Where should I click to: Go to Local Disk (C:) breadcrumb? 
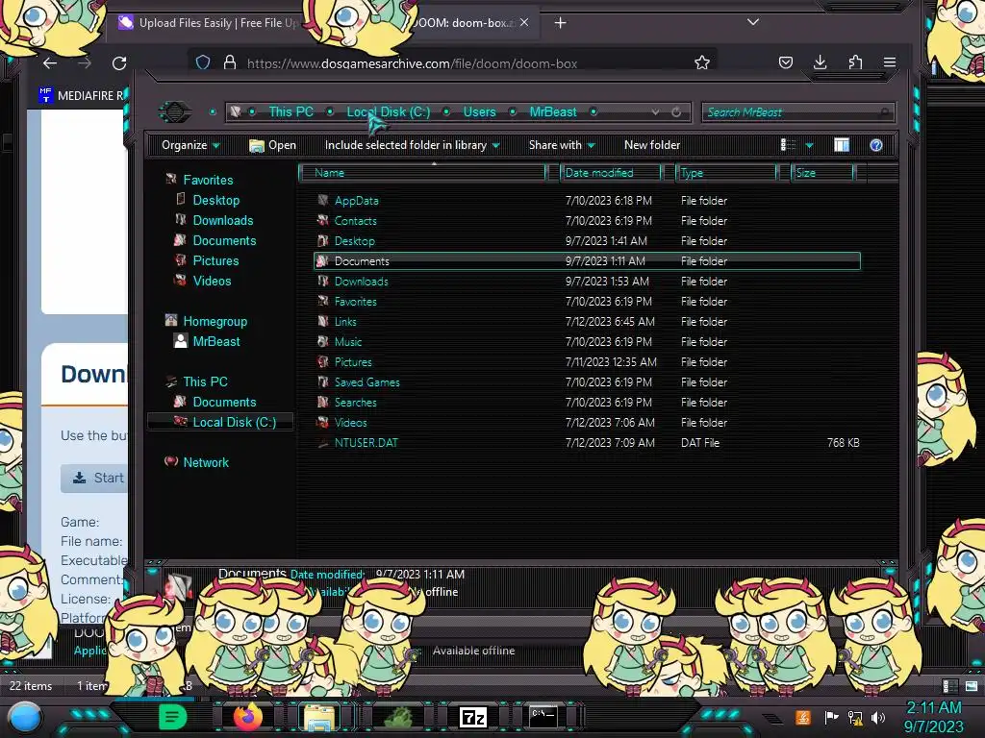tap(389, 111)
